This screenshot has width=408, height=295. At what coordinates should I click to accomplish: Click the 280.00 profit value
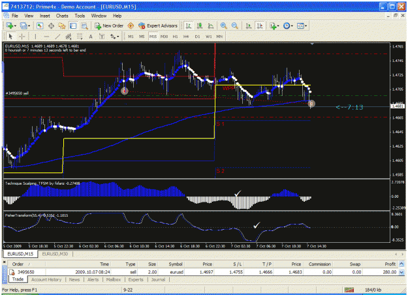click(389, 272)
